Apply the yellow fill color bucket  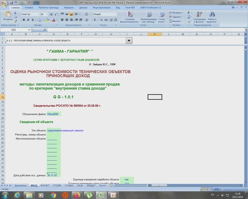point(47,20)
